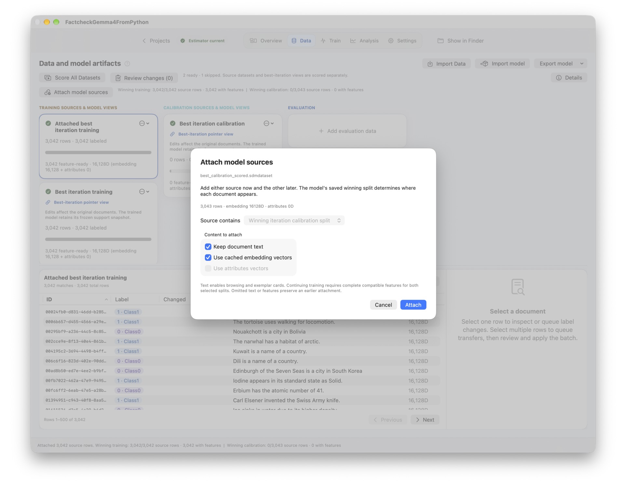Click the document search icon above Select a document
This screenshot has height=483, width=626.
[x=517, y=287]
